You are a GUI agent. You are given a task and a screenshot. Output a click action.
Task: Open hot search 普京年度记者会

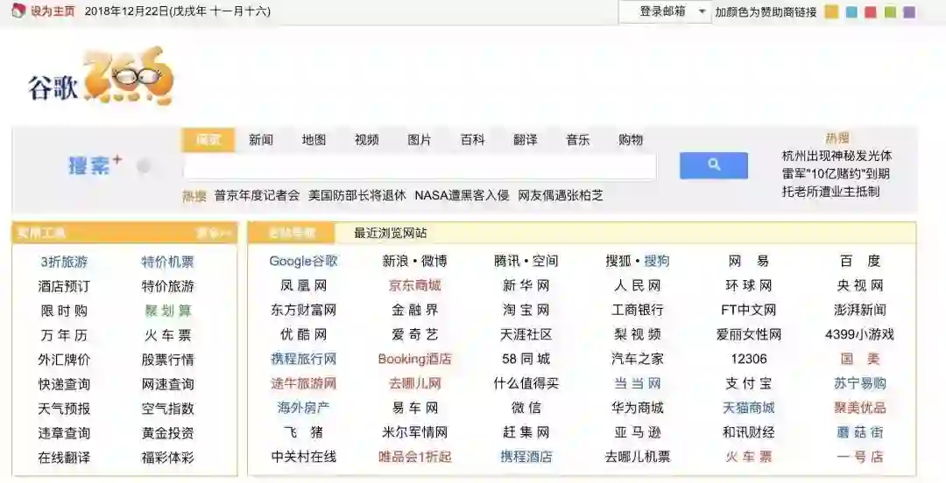[257, 195]
